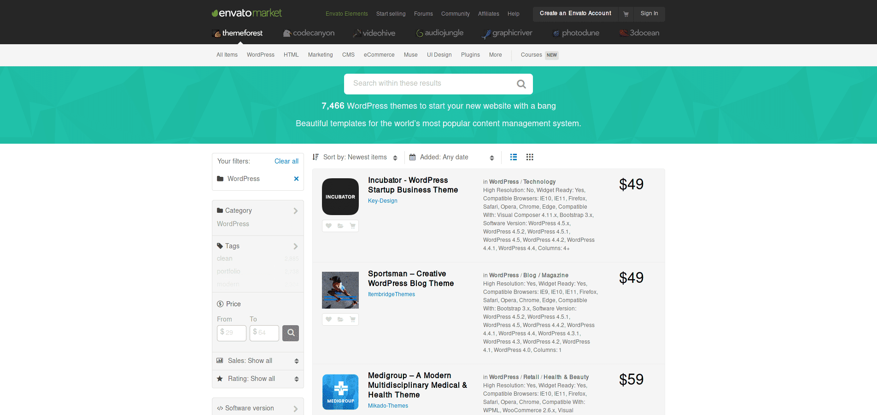Select WordPress in category bar

[261, 55]
